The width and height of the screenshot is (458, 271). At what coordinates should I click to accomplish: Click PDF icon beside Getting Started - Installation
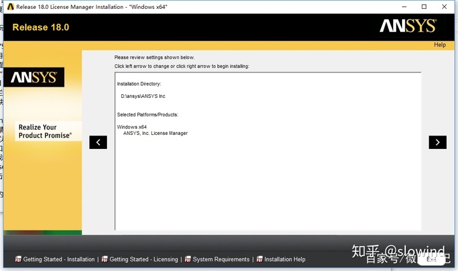point(18,260)
